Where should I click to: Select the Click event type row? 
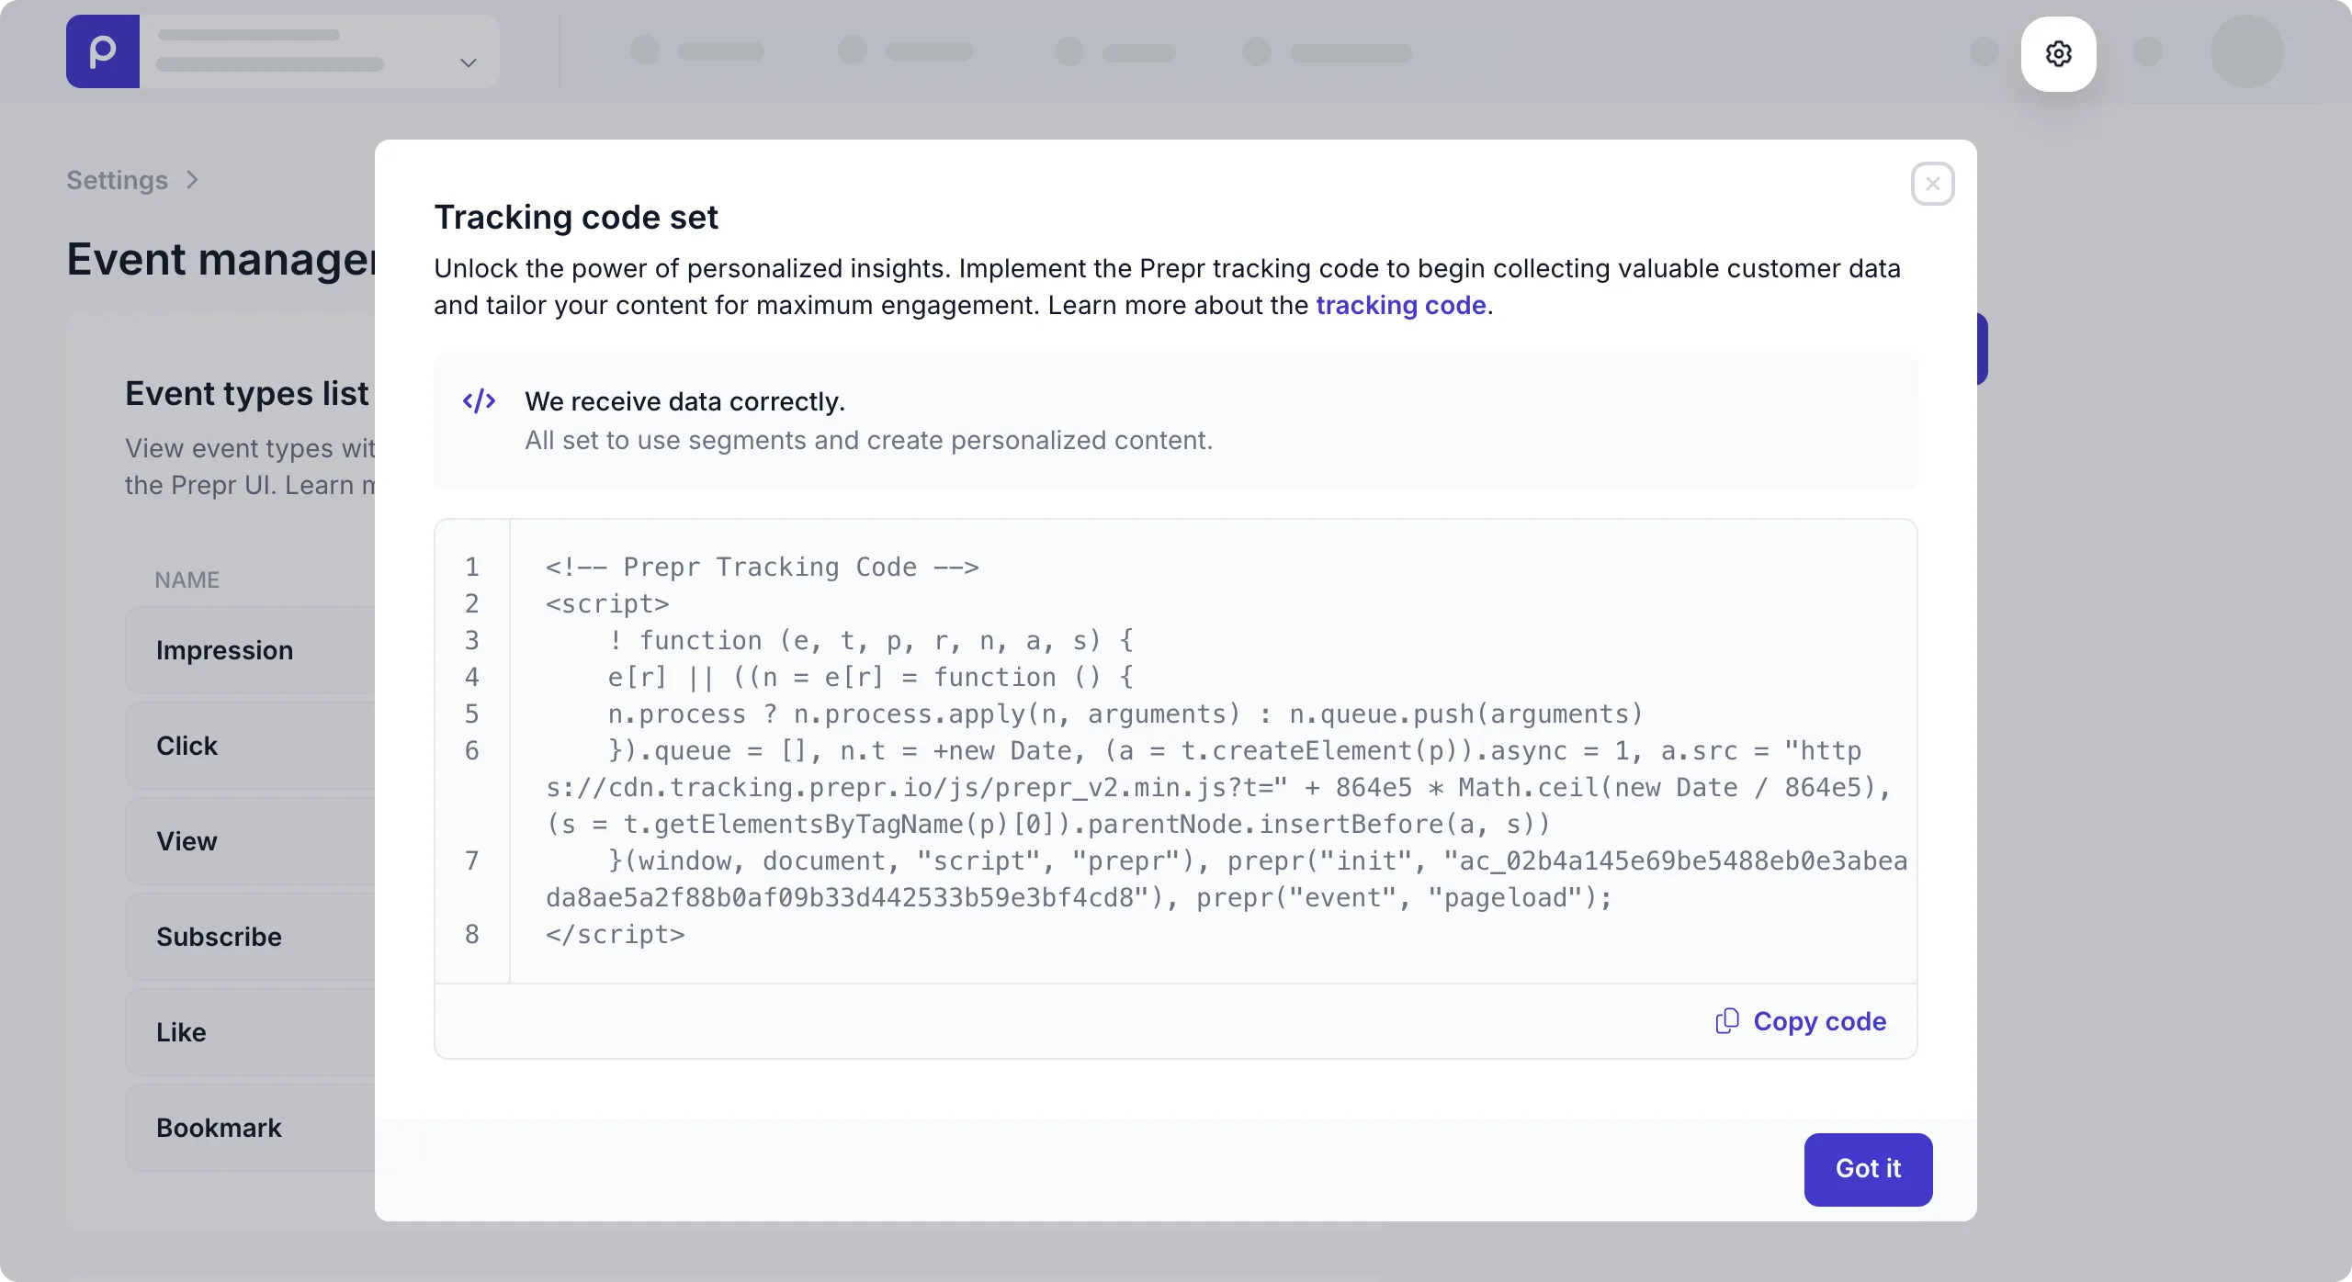(187, 746)
